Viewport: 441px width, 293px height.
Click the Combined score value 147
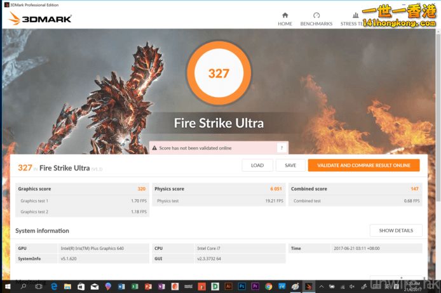[414, 189]
